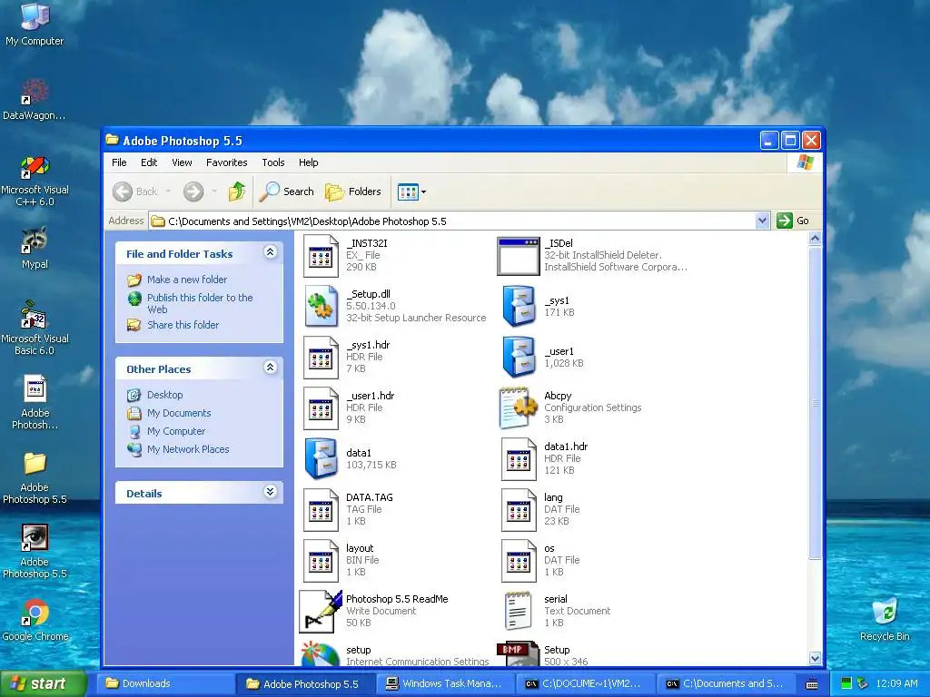Viewport: 930px width, 697px height.
Task: Click the Up folder toolbar icon
Action: [237, 191]
